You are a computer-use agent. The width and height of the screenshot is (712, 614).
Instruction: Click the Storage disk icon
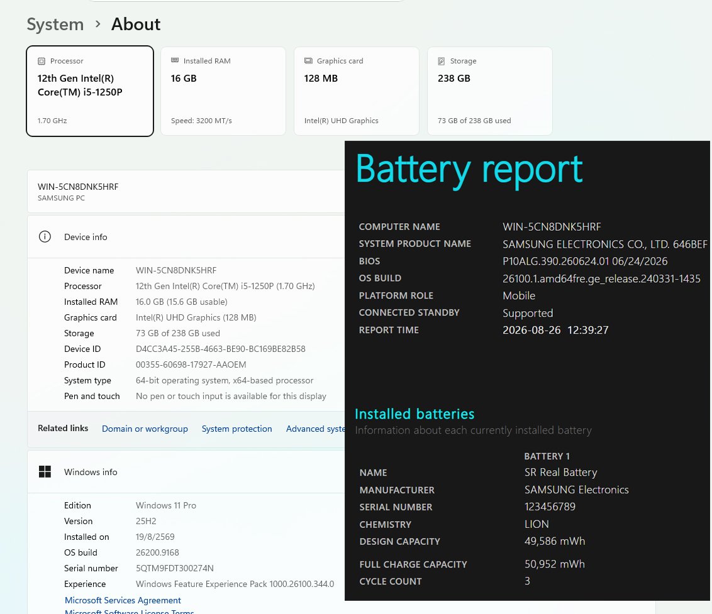[x=442, y=61]
